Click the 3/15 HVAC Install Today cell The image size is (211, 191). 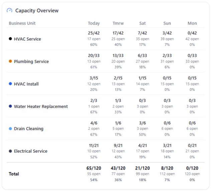tap(94, 84)
